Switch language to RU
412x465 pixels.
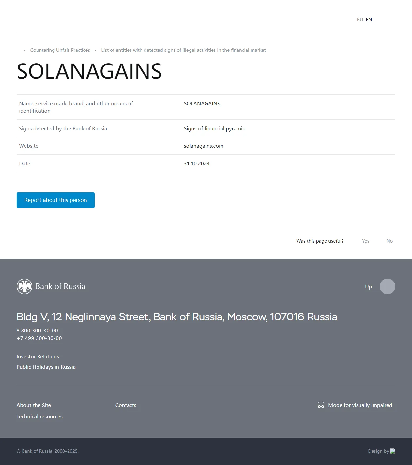[360, 20]
